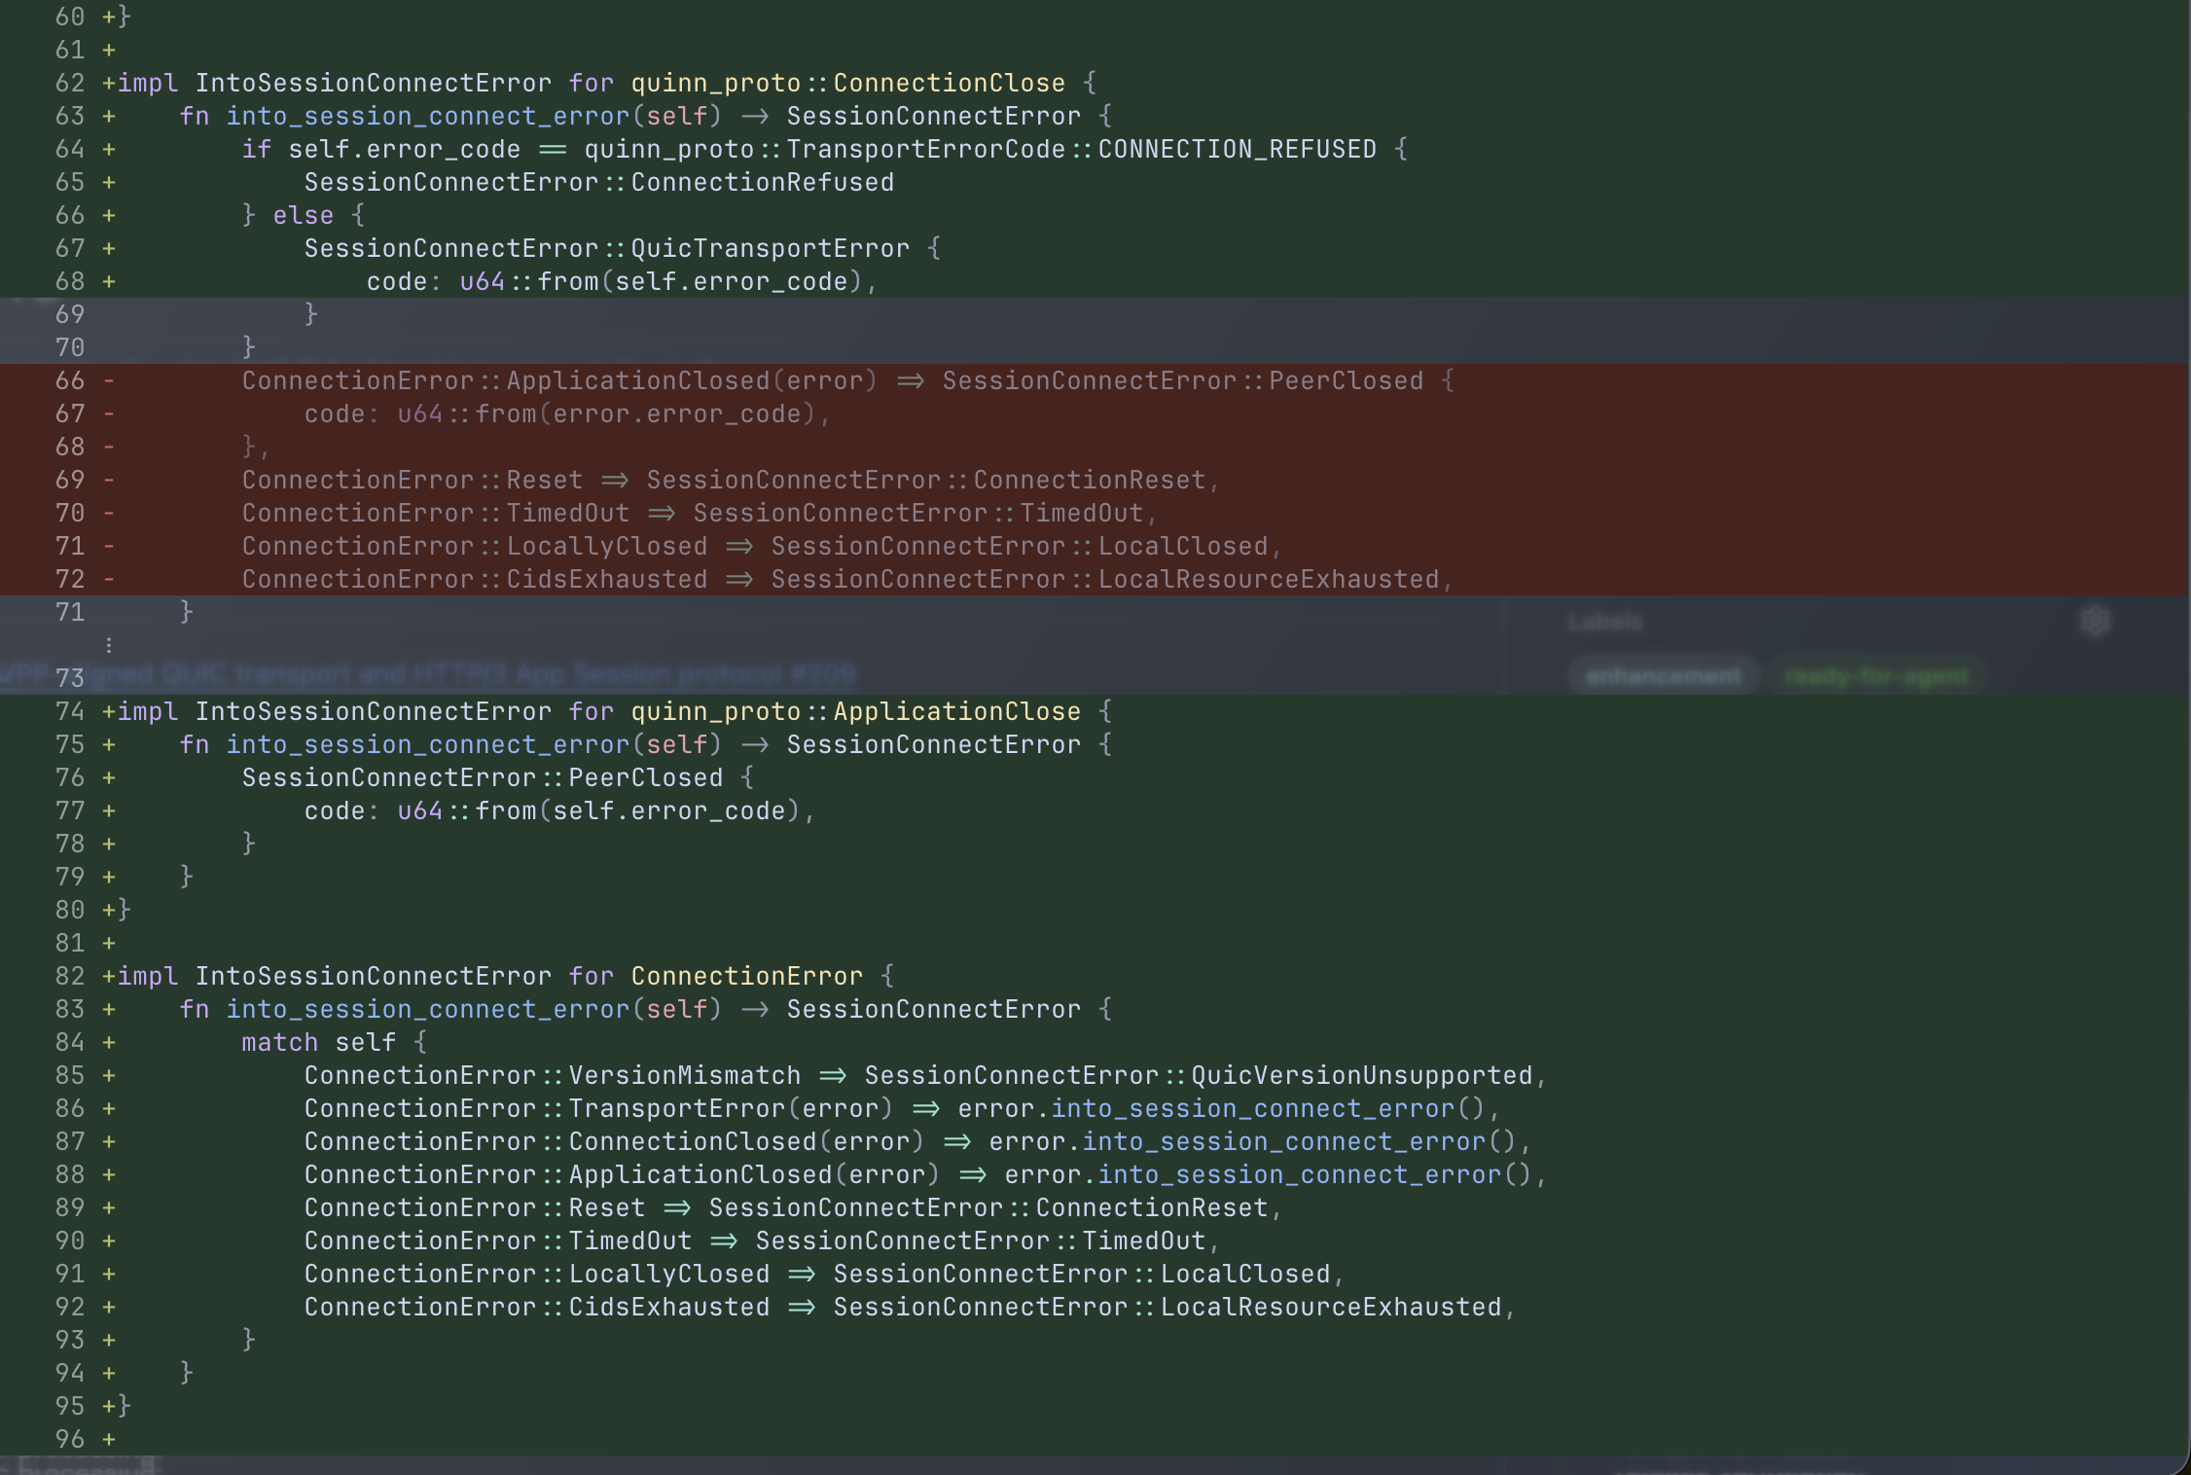
Task: Click removed 'ConnectionError::TimedOut' line
Action: tap(435, 513)
